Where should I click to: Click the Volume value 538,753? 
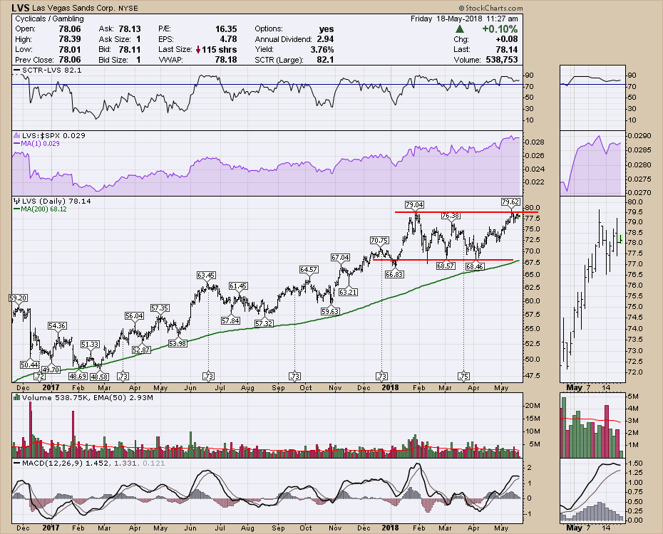point(501,60)
